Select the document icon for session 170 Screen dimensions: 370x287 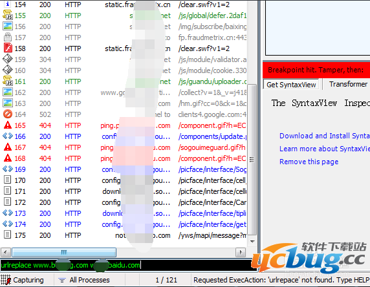click(x=8, y=180)
